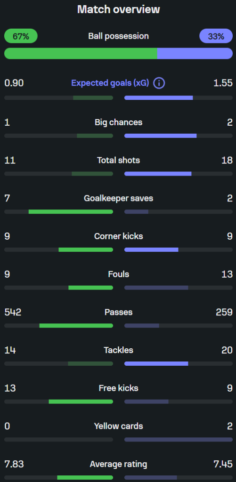Click the Big chances stat label
Screen dimensions: 236x482
click(x=118, y=122)
